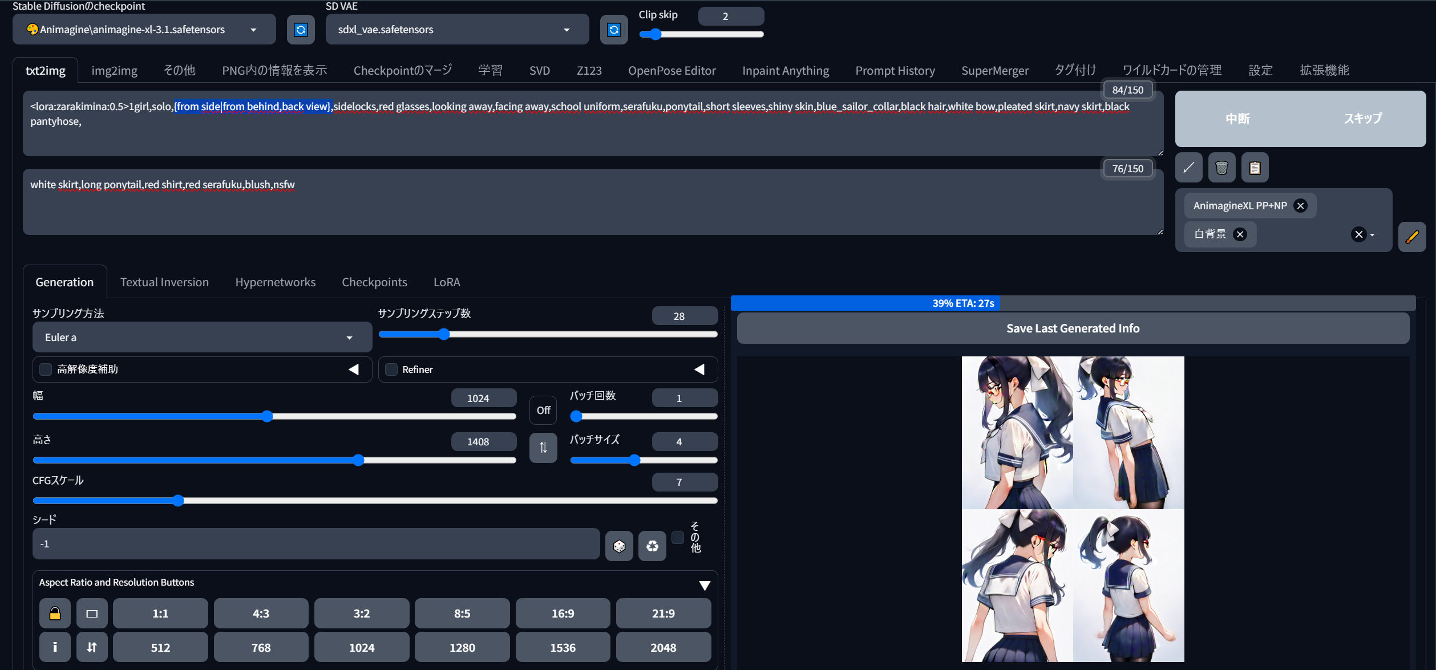
Task: Adjust the サンプリングステップ数 slider
Action: (x=548, y=334)
